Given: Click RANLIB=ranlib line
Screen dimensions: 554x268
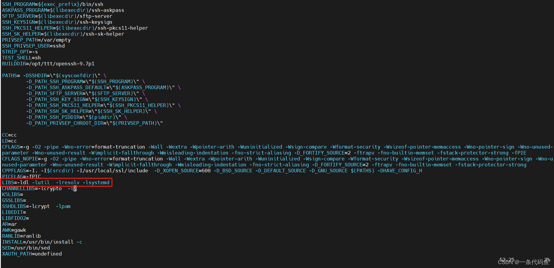Looking at the screenshot, I should tap(21, 236).
